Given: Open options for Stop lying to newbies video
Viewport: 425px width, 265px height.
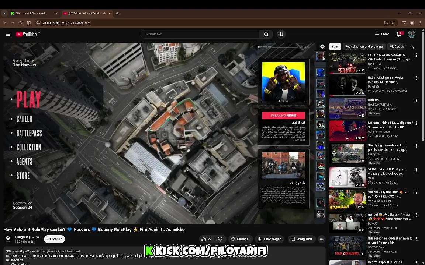Looking at the screenshot, I should (416, 146).
